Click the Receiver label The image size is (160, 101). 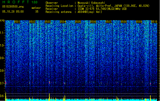(52, 9)
